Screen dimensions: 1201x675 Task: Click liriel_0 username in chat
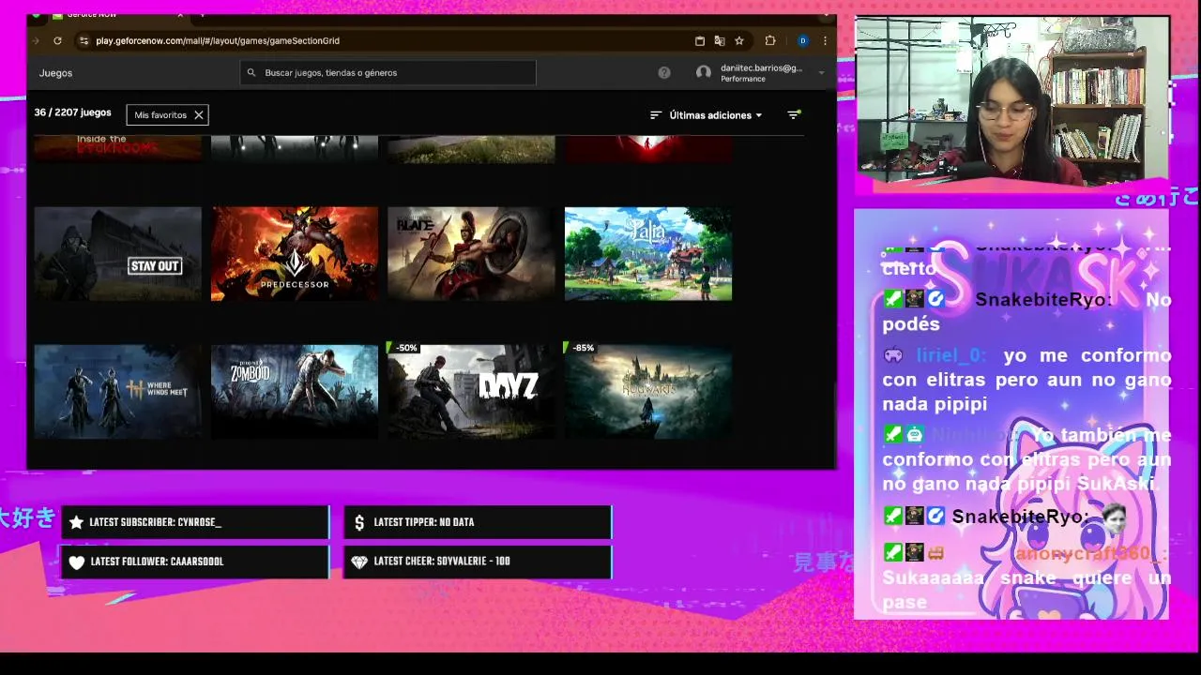(951, 355)
